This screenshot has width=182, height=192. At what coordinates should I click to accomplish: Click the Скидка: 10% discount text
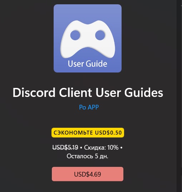[101, 147]
